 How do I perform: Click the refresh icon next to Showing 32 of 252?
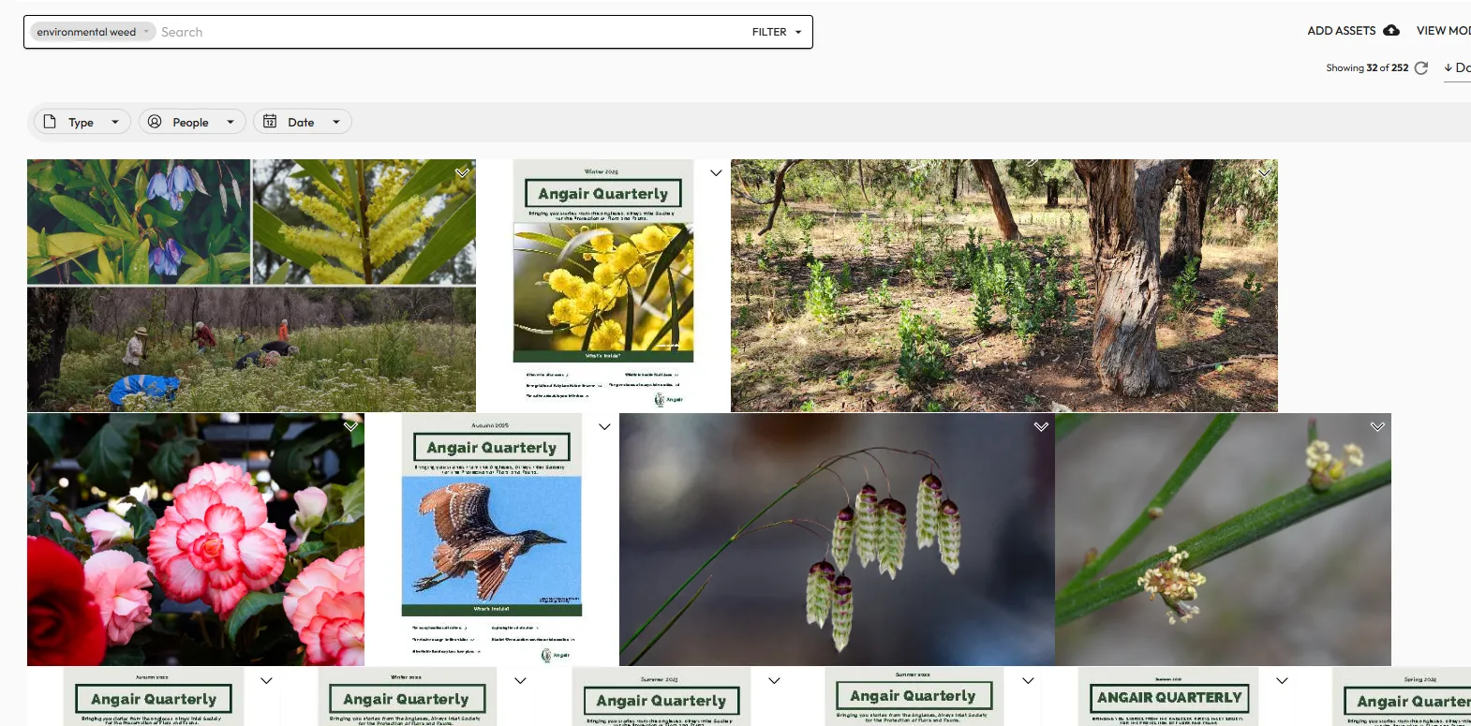click(x=1420, y=67)
